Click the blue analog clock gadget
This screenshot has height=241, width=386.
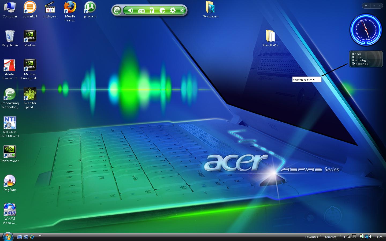(366, 30)
